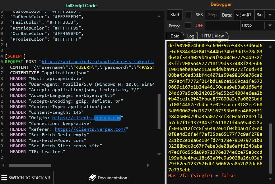Open the Referer clients.verpex.com link
This screenshot has width=275, height=184.
90,129
